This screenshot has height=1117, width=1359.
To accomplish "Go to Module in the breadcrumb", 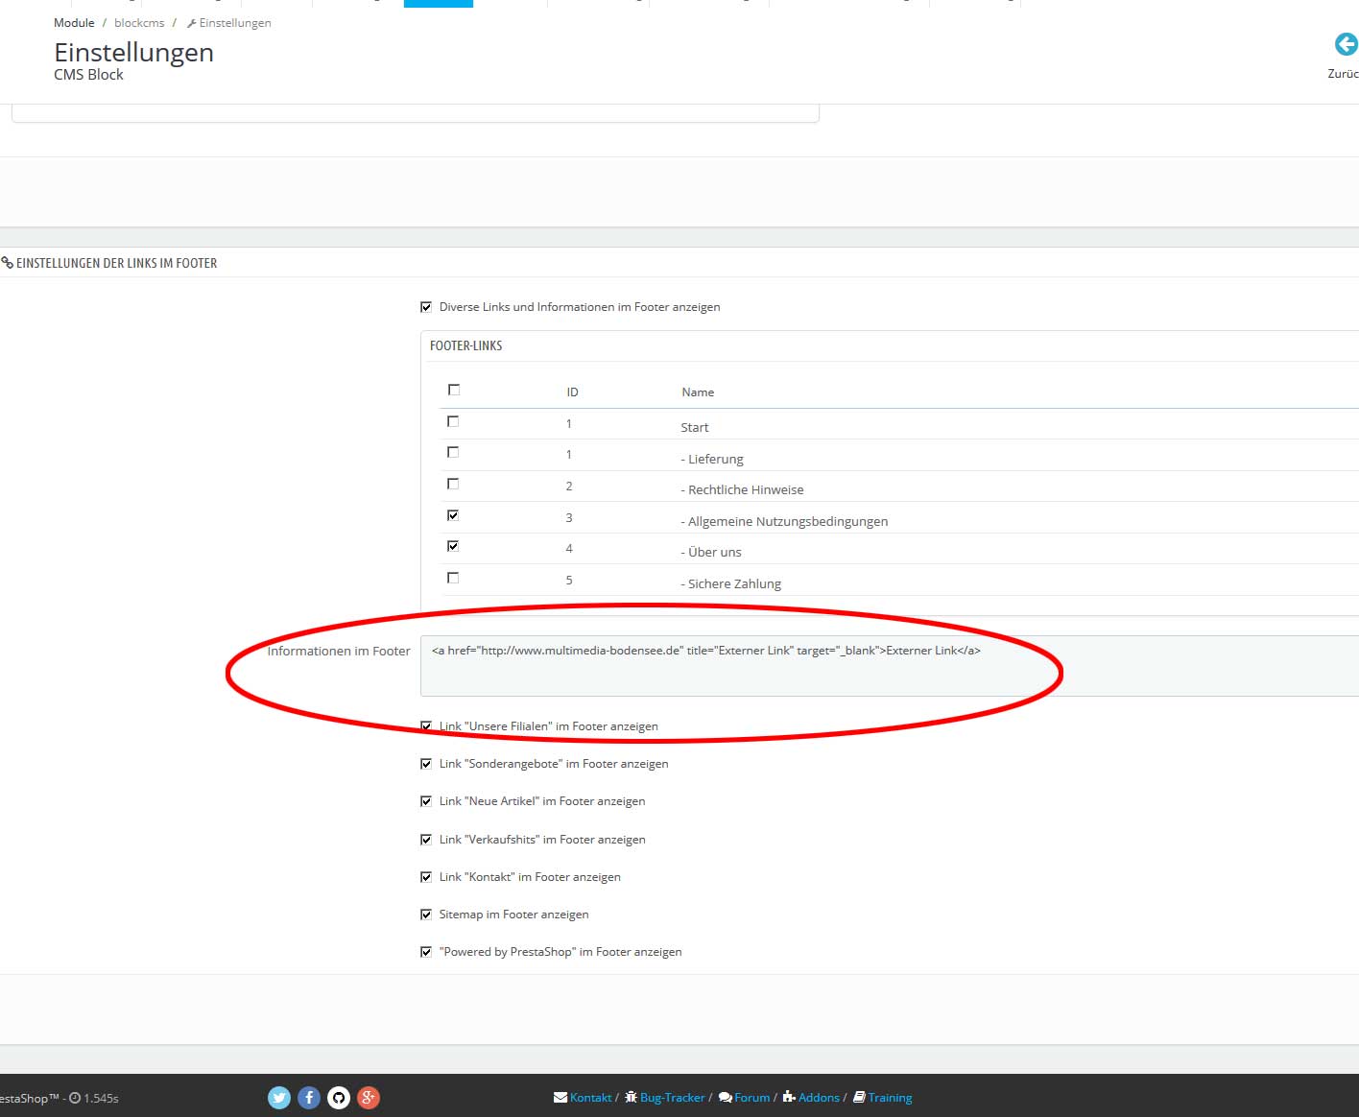I will (74, 23).
